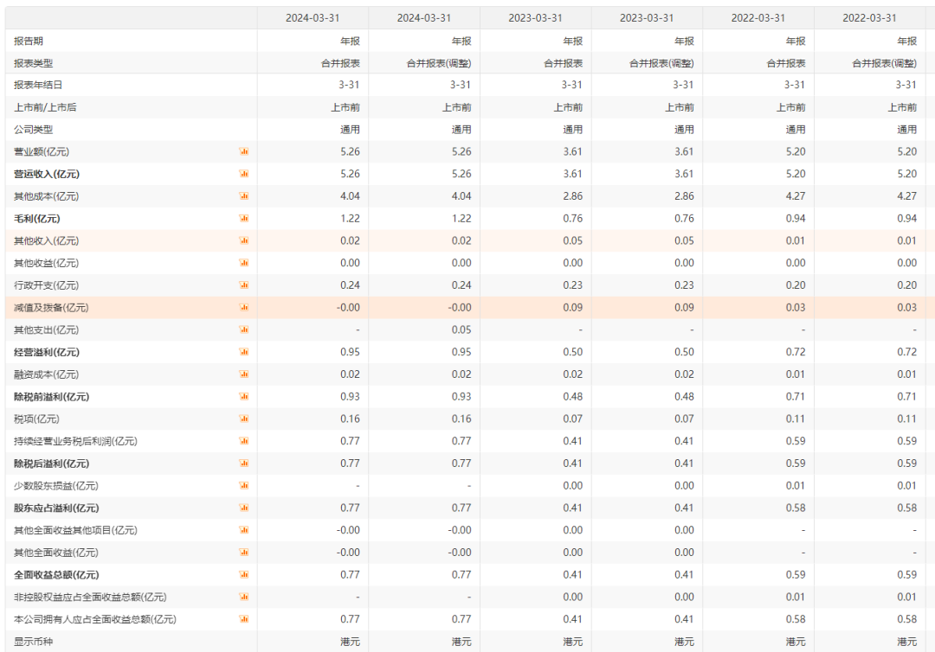The width and height of the screenshot is (935, 652).
Task: Click the 显示币种 row label
Action: tap(34, 642)
